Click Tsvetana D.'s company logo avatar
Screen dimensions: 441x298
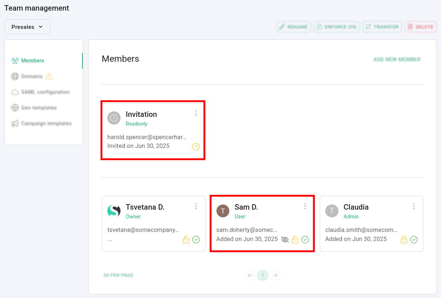point(114,211)
